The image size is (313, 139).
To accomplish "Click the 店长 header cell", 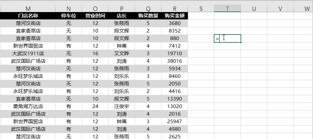I will [x=122, y=16].
